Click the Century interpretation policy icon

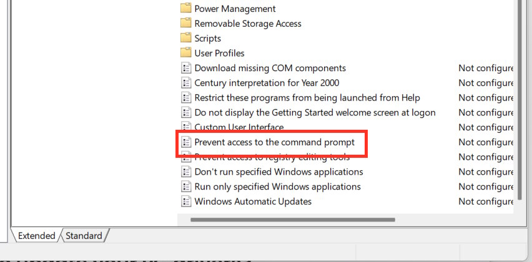point(185,83)
